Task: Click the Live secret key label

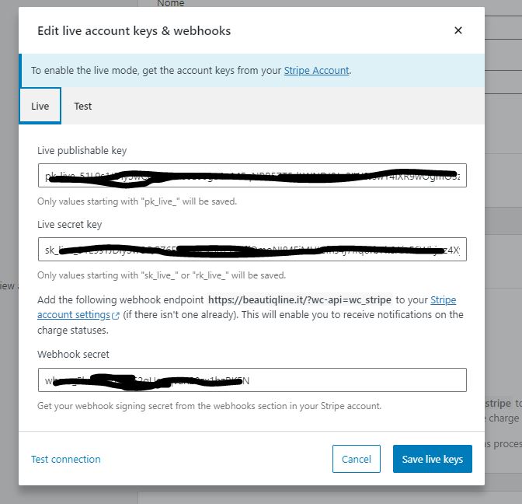Action: click(69, 224)
